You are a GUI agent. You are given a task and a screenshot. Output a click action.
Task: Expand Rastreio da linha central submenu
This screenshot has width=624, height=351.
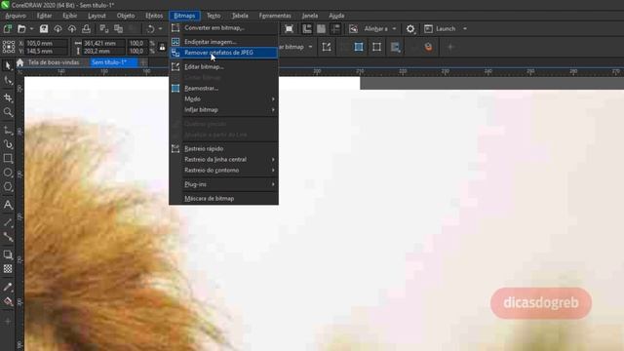tap(230, 159)
